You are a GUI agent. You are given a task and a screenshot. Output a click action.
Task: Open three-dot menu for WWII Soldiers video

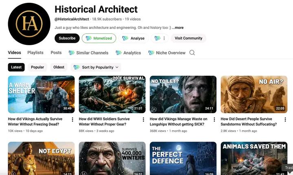point(143,120)
